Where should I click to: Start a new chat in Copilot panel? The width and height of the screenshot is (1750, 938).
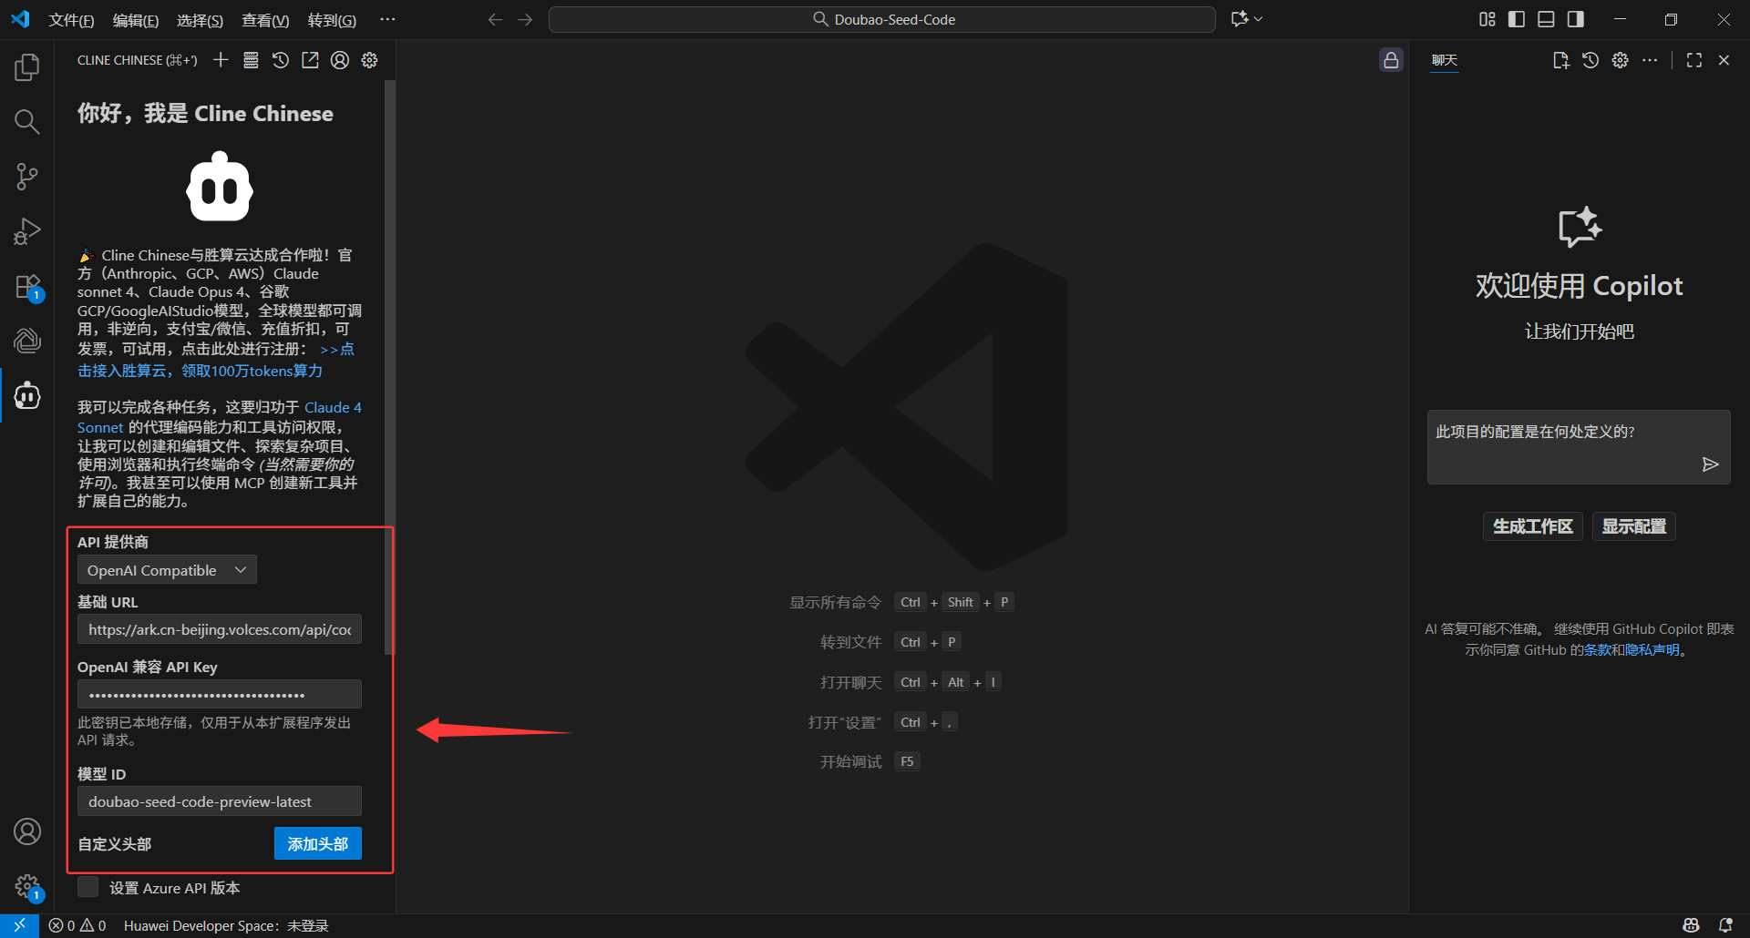tap(1561, 60)
